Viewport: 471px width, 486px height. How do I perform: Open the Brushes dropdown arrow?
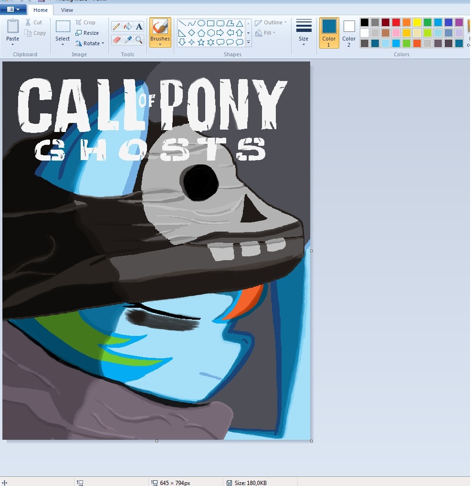pos(160,45)
